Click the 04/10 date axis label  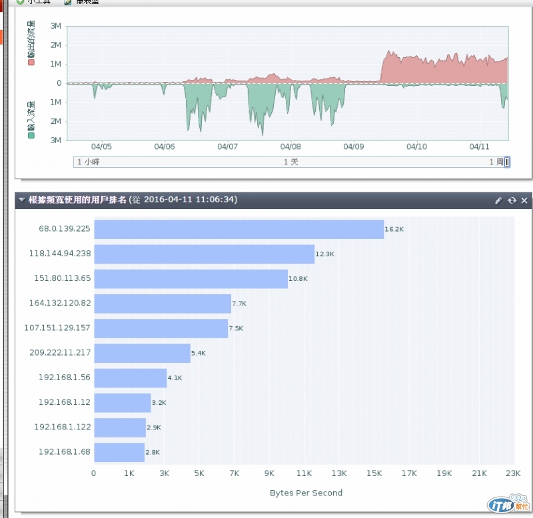[417, 146]
